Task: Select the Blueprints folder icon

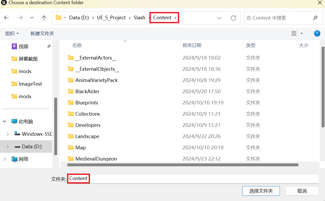Action: [x=70, y=103]
